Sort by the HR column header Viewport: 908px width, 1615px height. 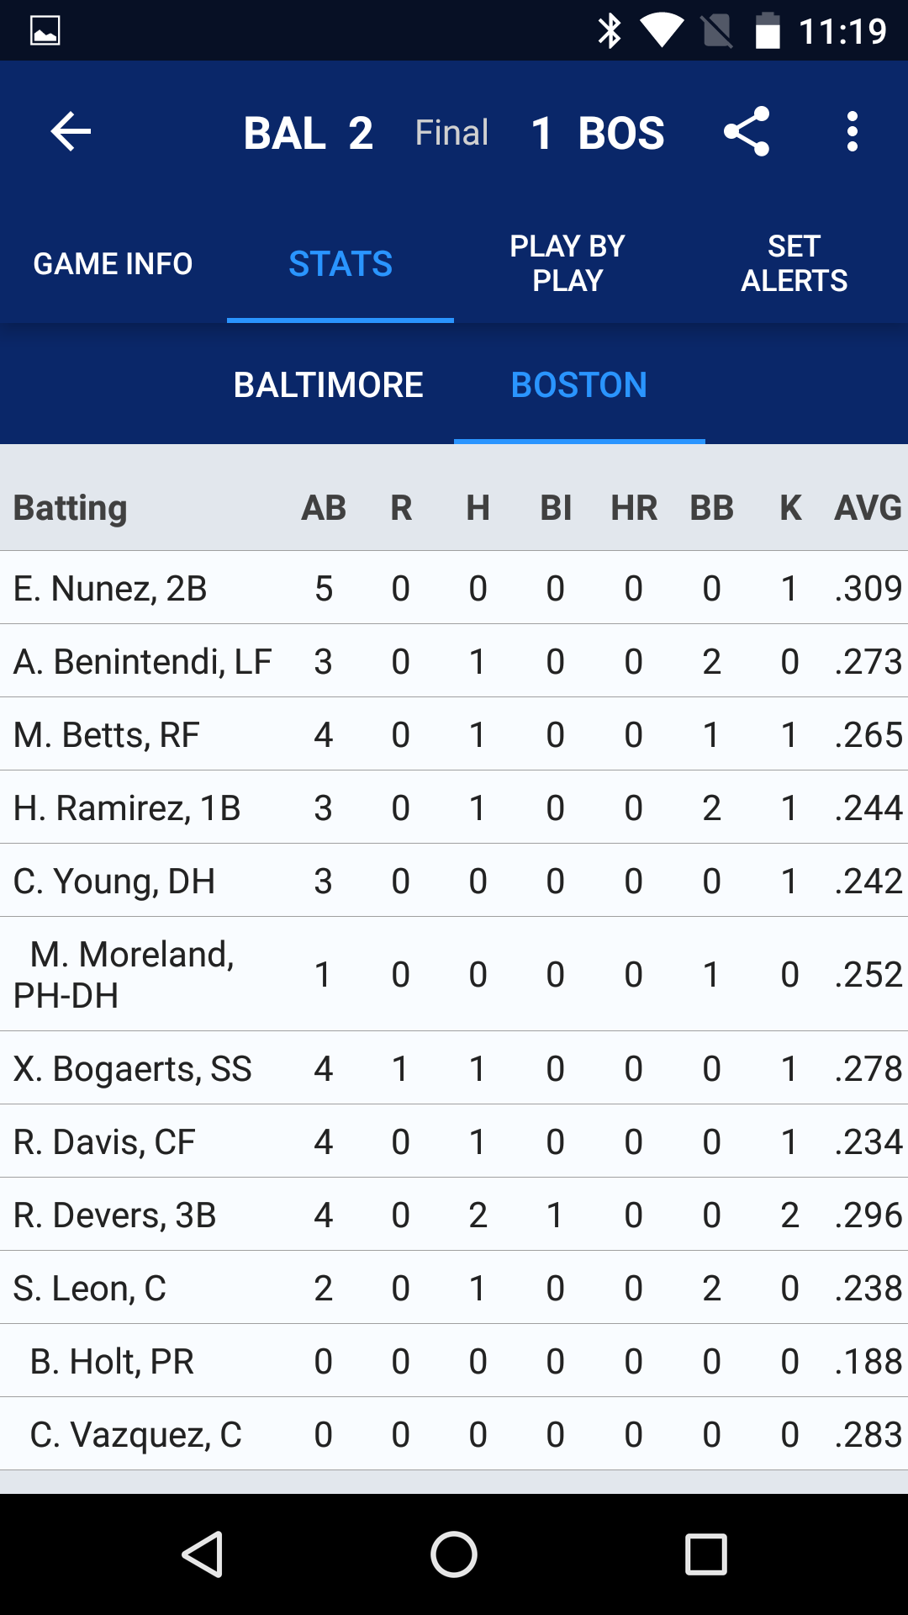[x=632, y=507]
